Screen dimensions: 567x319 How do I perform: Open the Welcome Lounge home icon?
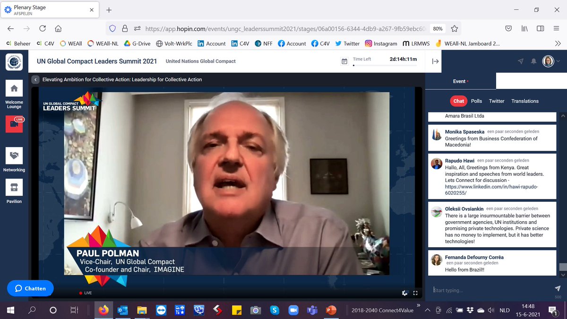(14, 88)
